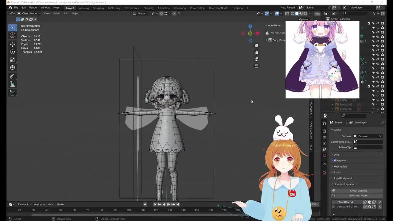
Task: Open the Texture properties tab
Action: tap(324, 173)
